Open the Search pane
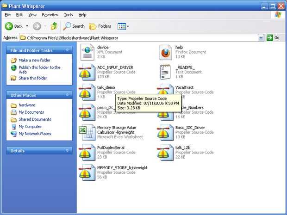Viewport: 287px width, 215px height. click(74, 26)
